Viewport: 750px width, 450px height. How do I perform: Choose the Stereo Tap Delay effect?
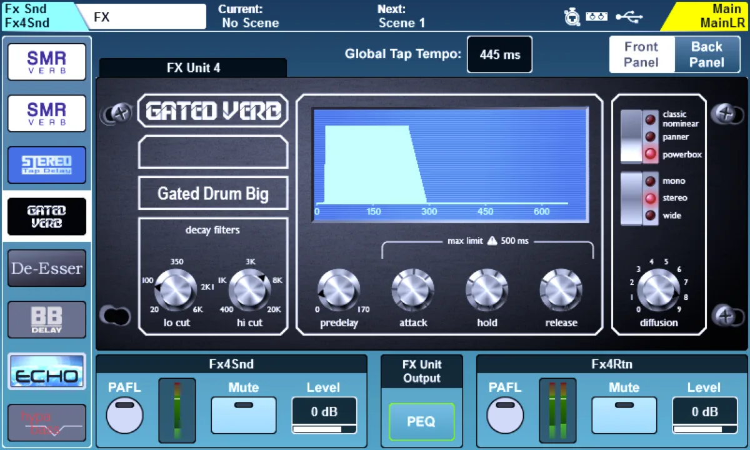click(x=47, y=165)
